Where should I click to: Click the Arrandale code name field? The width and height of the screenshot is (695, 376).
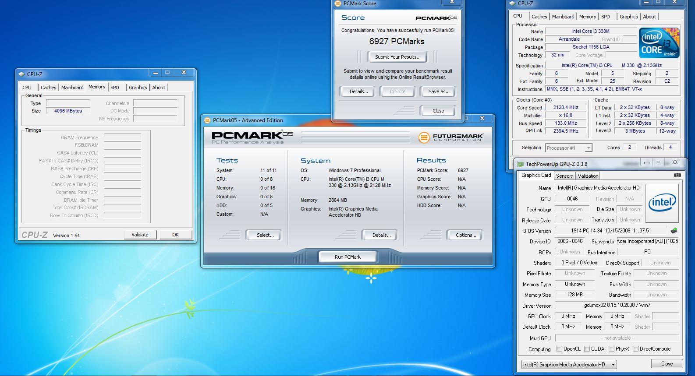(569, 39)
